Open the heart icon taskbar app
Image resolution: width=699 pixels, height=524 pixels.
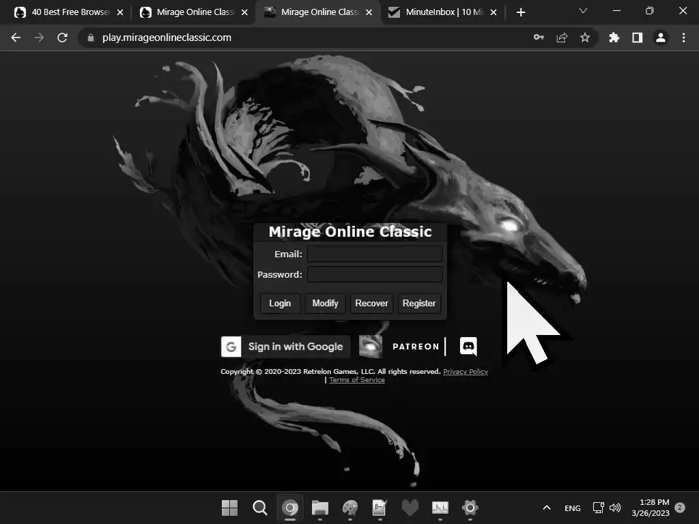coord(410,508)
